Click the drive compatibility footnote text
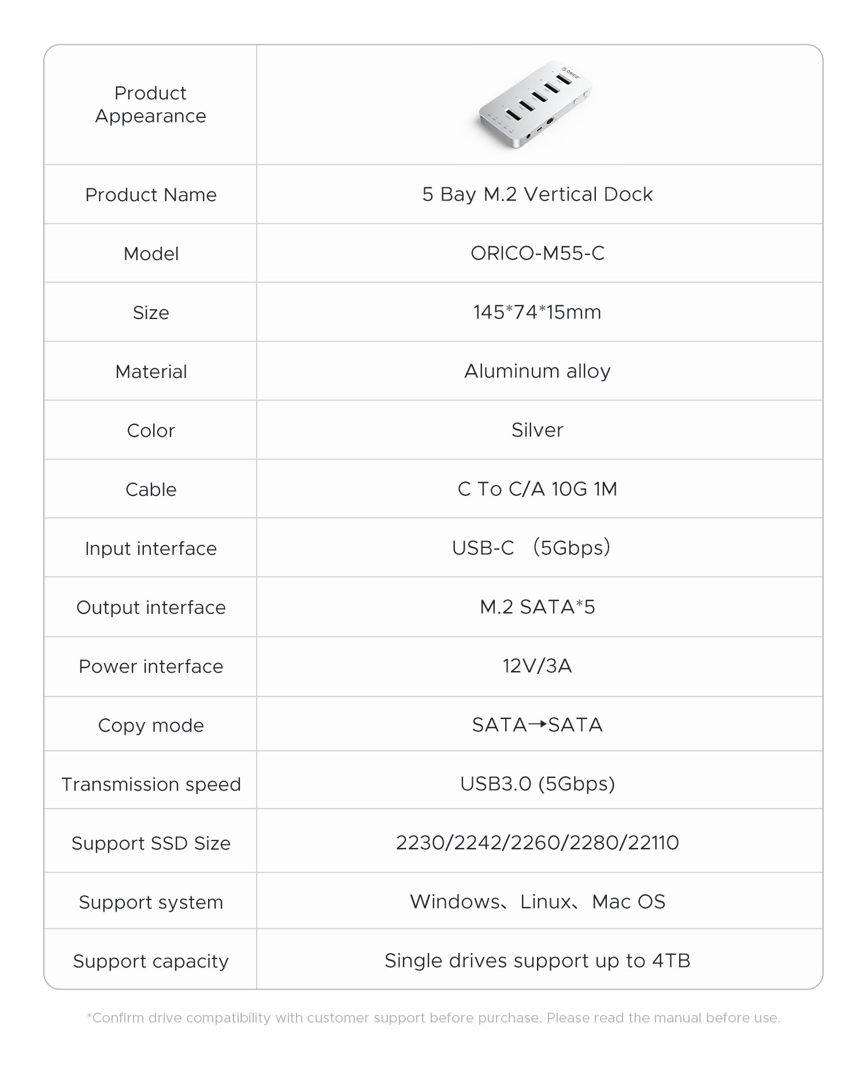The height and width of the screenshot is (1067, 867). coord(433,1017)
